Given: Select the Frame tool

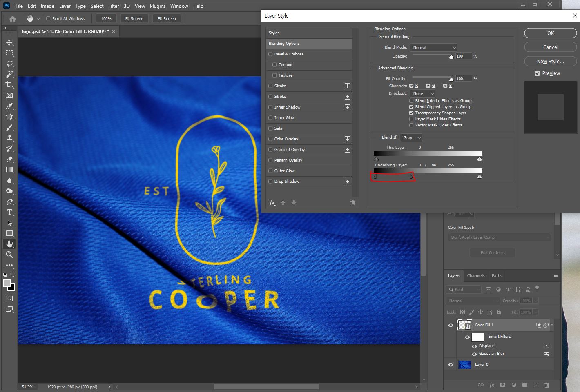Looking at the screenshot, I should tap(9, 95).
